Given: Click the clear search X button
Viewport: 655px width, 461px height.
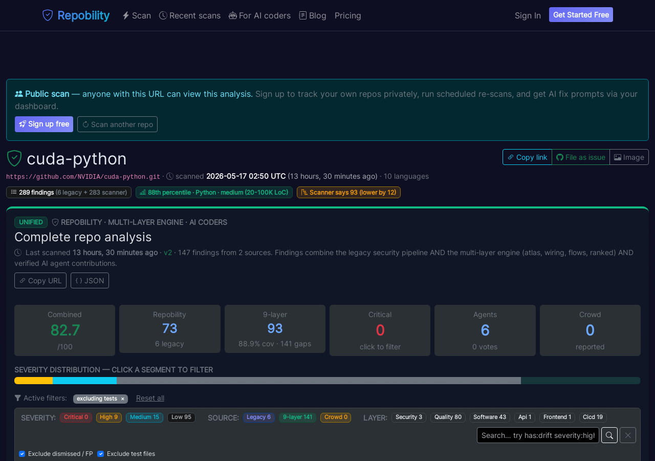Looking at the screenshot, I should point(628,435).
